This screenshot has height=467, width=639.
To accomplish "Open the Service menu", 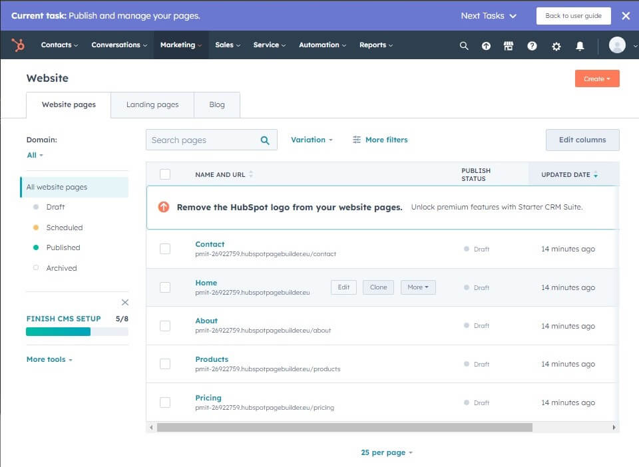I will 270,45.
